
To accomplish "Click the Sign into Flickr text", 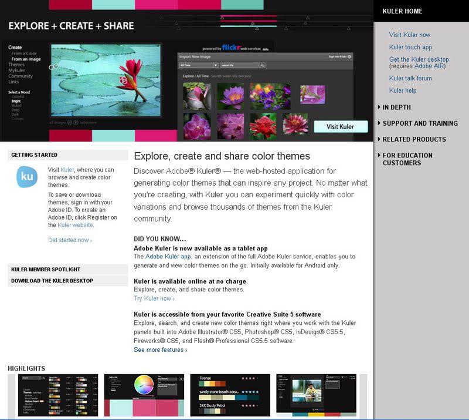I will (338, 56).
